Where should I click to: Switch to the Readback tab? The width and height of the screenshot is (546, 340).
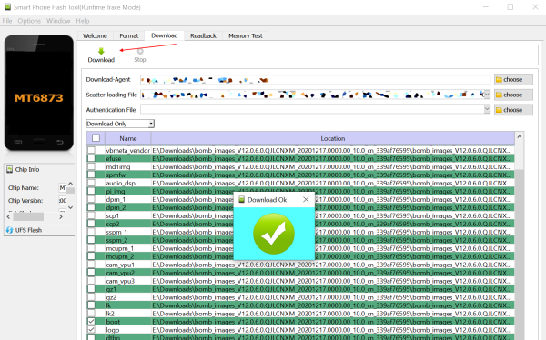203,35
